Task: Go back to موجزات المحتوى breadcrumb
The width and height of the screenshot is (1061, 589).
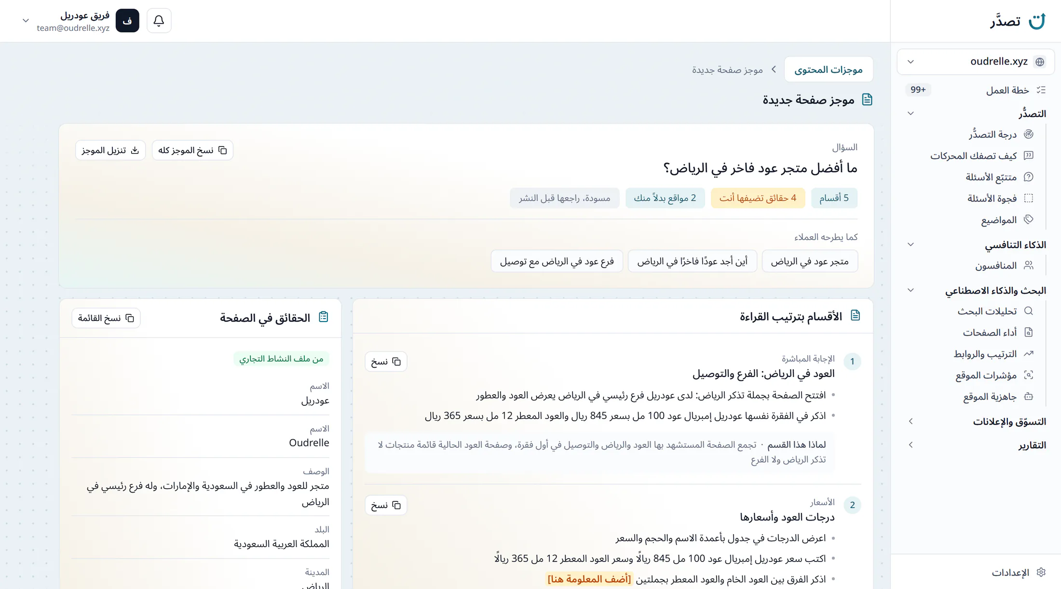Action: tap(829, 69)
